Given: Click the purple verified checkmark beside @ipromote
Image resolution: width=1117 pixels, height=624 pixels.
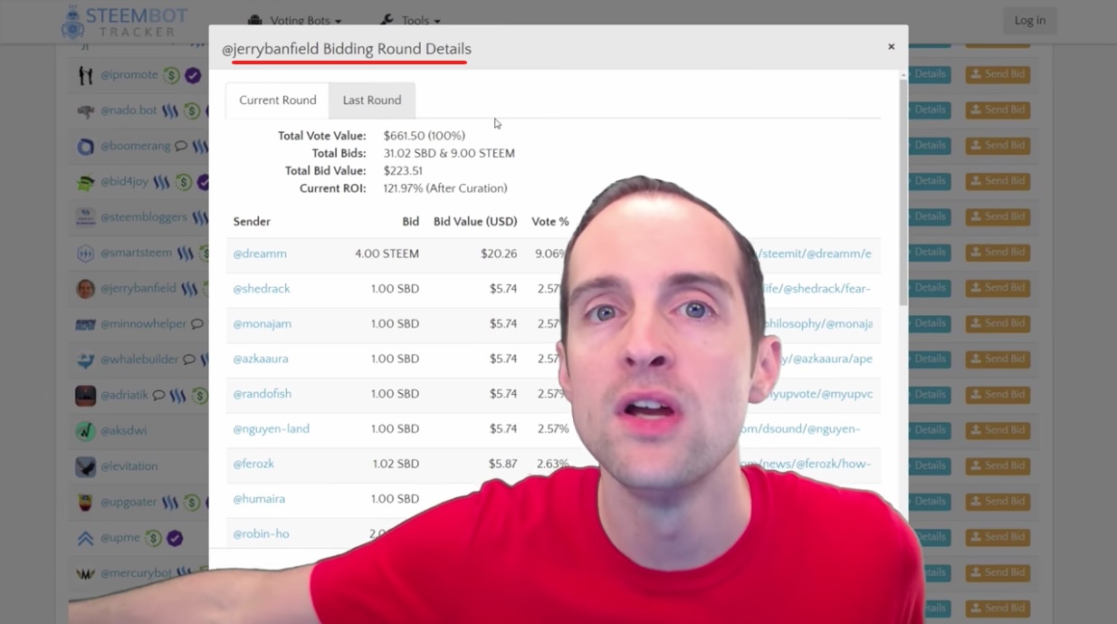Looking at the screenshot, I should click(193, 75).
